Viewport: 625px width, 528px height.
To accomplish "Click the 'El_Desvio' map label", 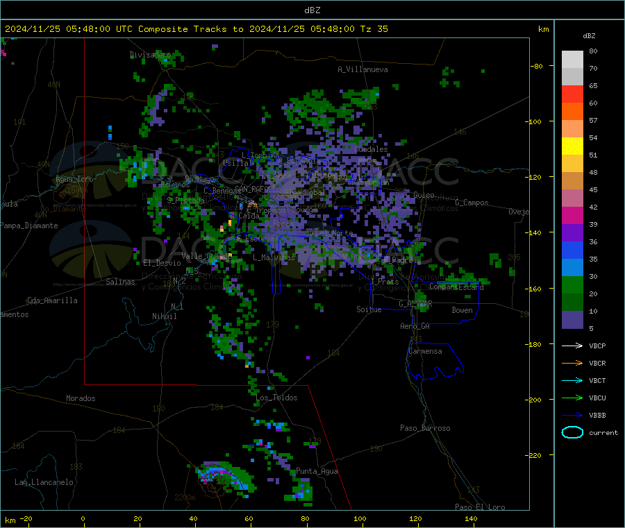I will click(162, 263).
